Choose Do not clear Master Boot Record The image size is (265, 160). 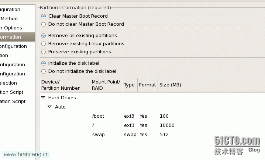(x=44, y=24)
